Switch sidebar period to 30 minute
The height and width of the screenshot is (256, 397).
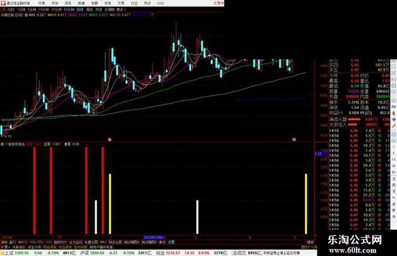[x=394, y=167]
